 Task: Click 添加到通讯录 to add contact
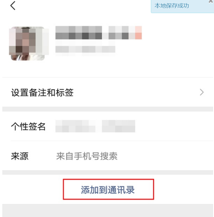point(108,189)
